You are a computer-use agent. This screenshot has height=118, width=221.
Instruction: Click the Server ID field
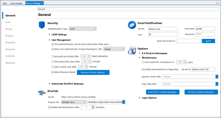click(x=203, y=70)
